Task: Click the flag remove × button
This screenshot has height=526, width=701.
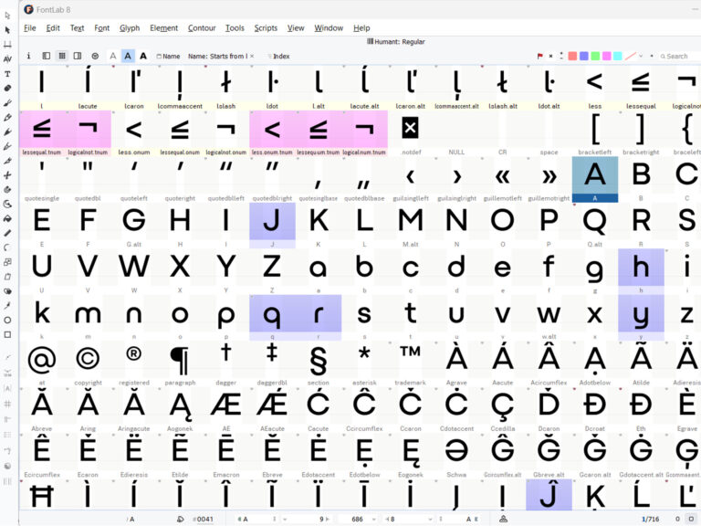Action: (550, 56)
